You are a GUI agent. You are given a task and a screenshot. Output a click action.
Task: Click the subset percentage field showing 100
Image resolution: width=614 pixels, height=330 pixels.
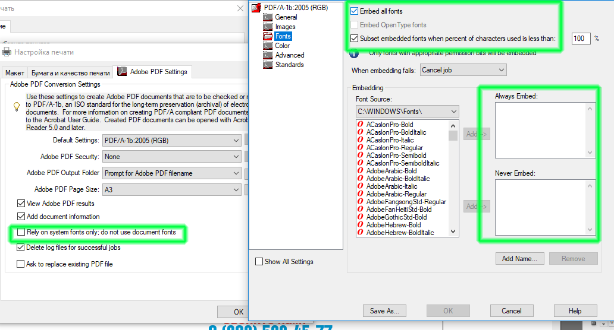point(581,38)
